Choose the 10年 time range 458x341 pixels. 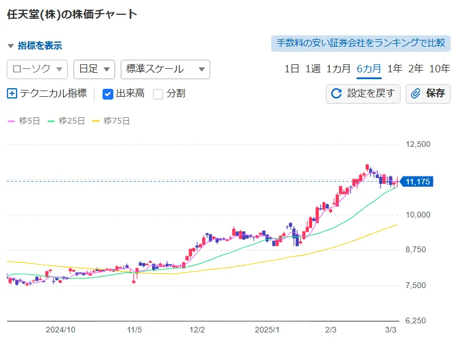point(440,69)
